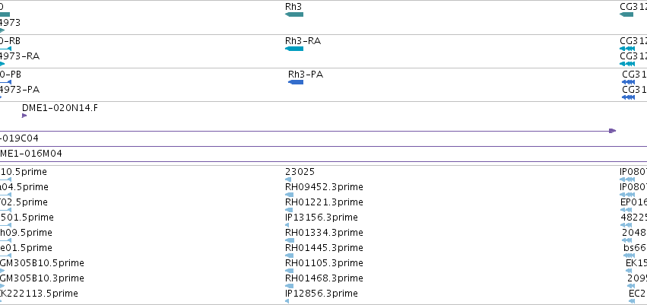The height and width of the screenshot is (305, 647).
Task: Click the ME1-016M04 BAC label
Action: point(31,154)
